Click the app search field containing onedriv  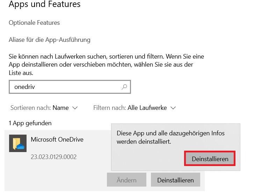point(70,87)
